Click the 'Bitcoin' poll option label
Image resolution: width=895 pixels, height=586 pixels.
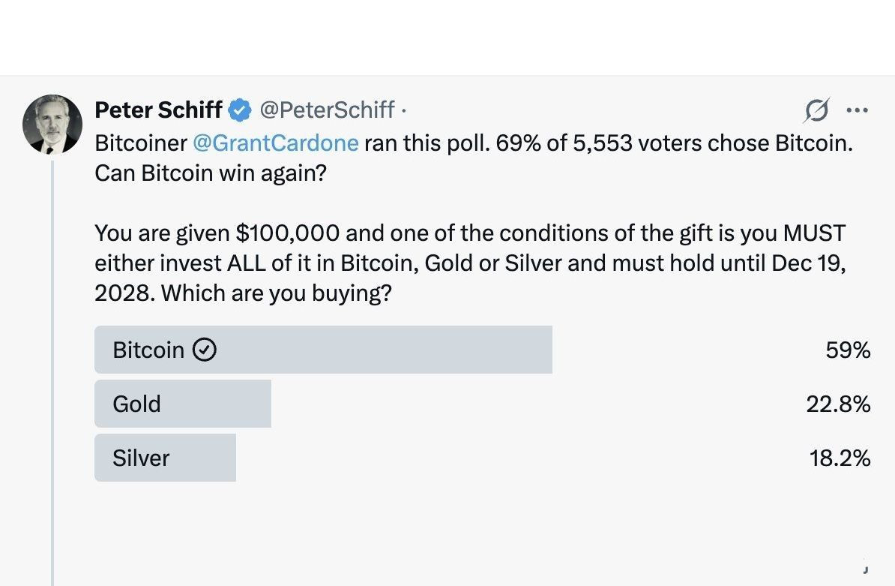148,350
